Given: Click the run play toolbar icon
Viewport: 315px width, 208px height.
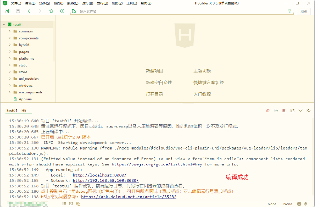Looking at the screenshot, I should click(x=62, y=11).
